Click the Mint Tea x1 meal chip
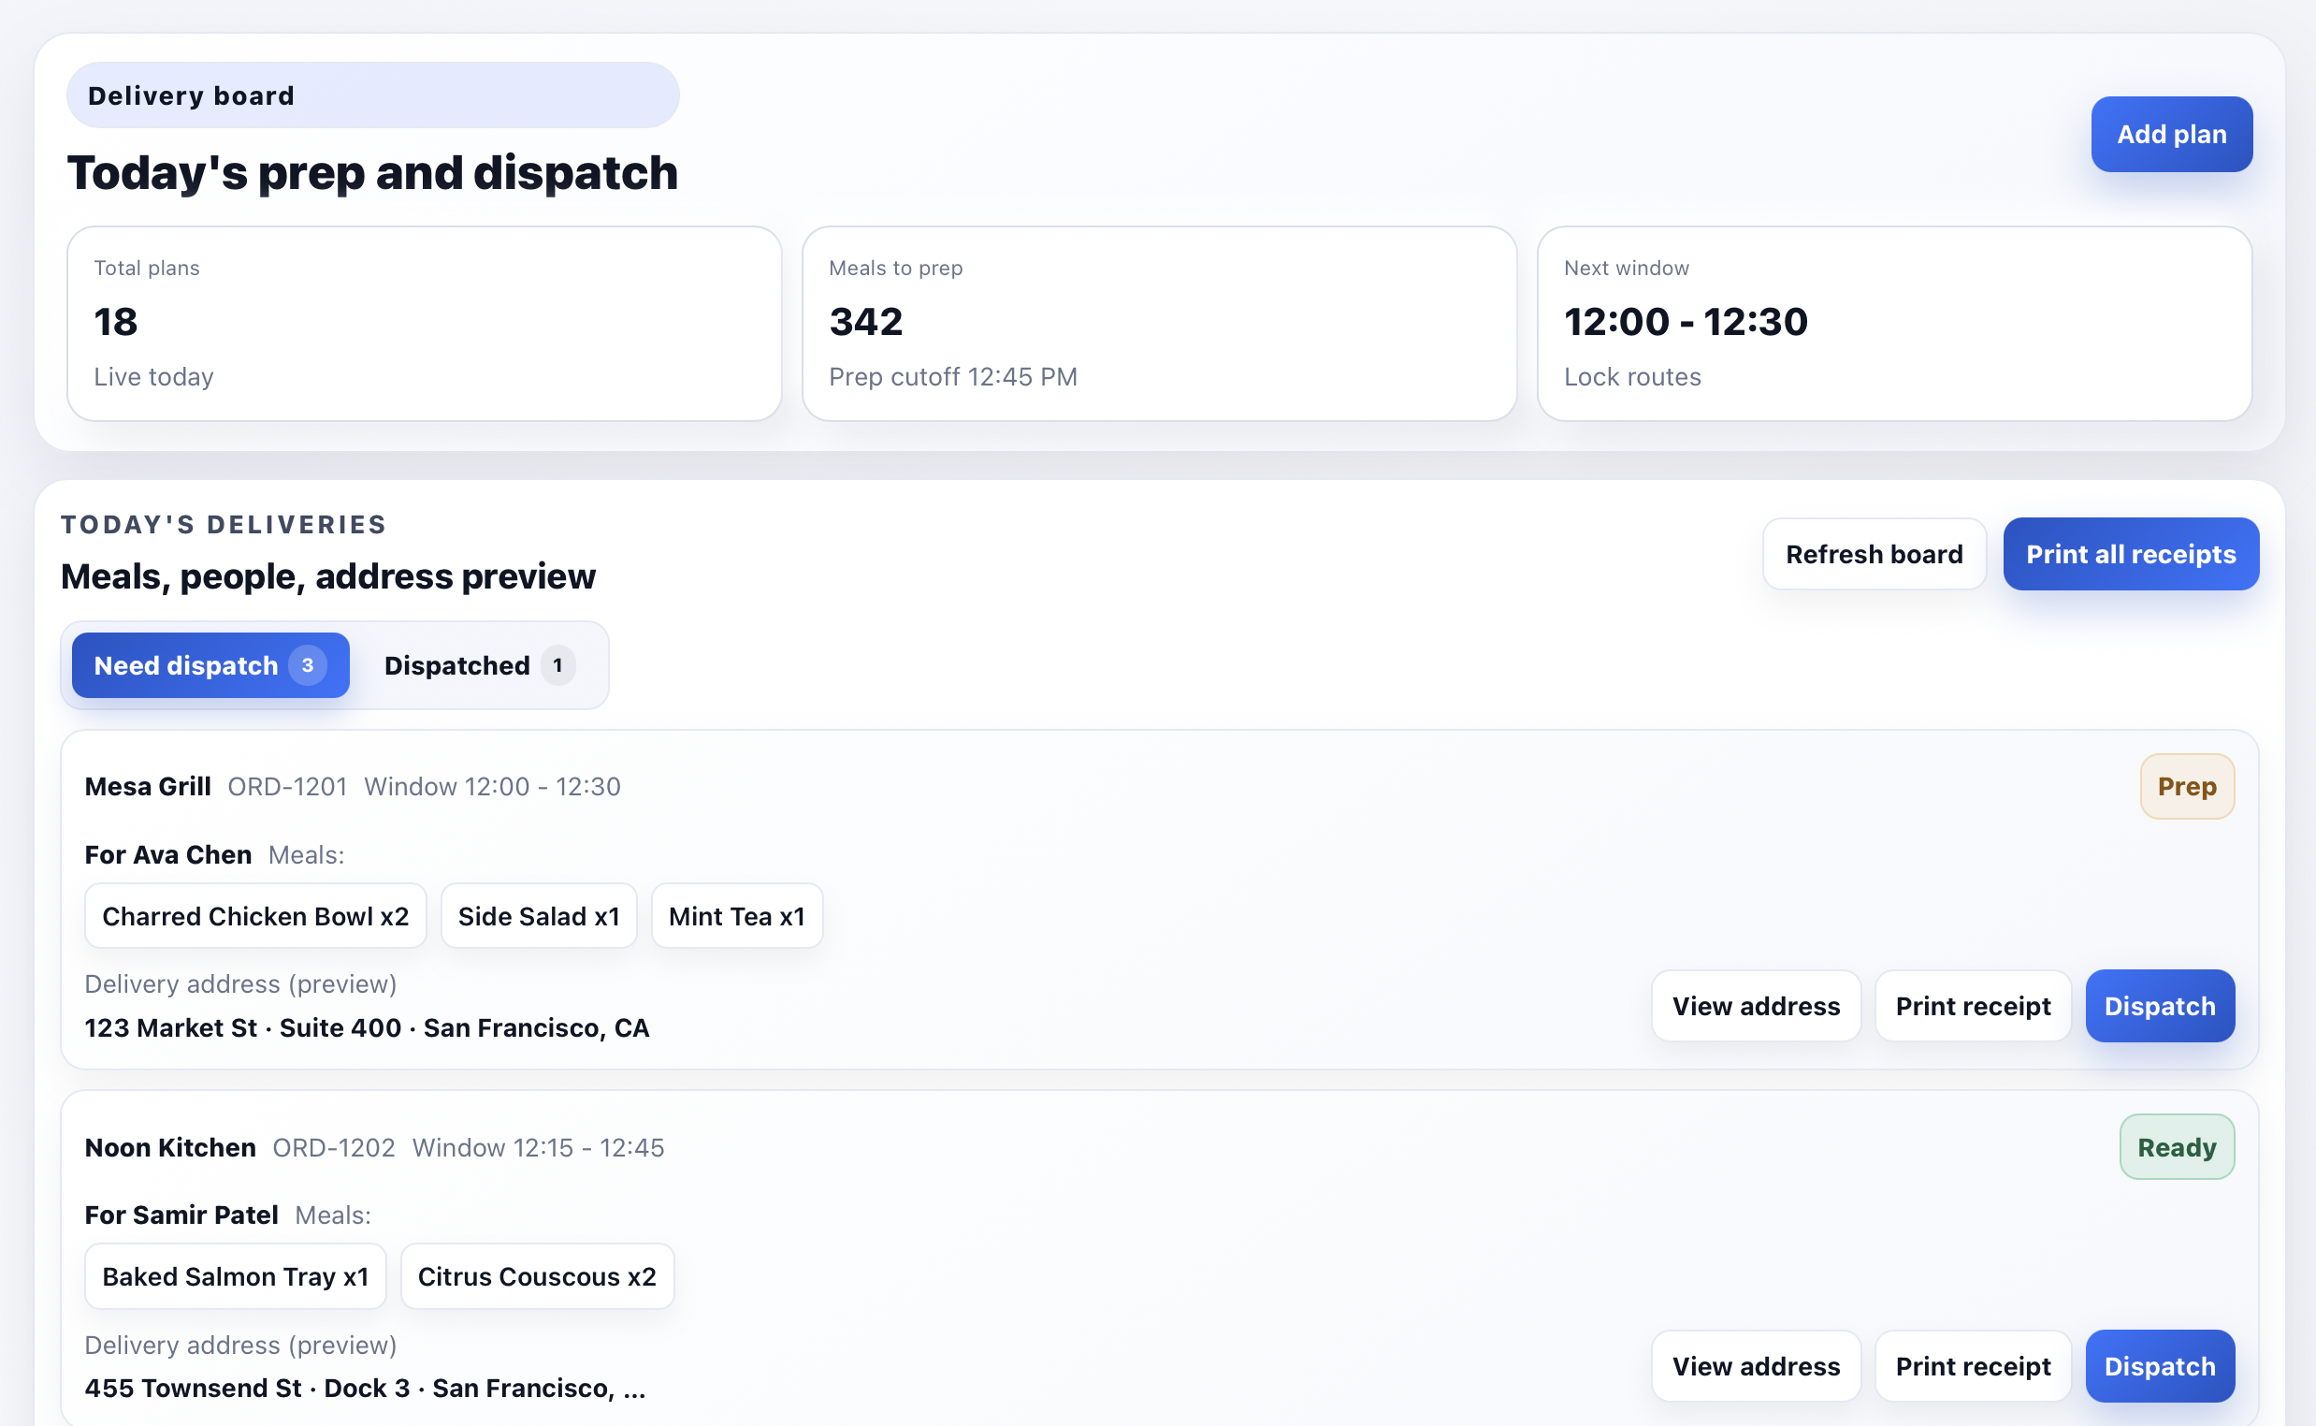The width and height of the screenshot is (2316, 1426). [x=736, y=916]
